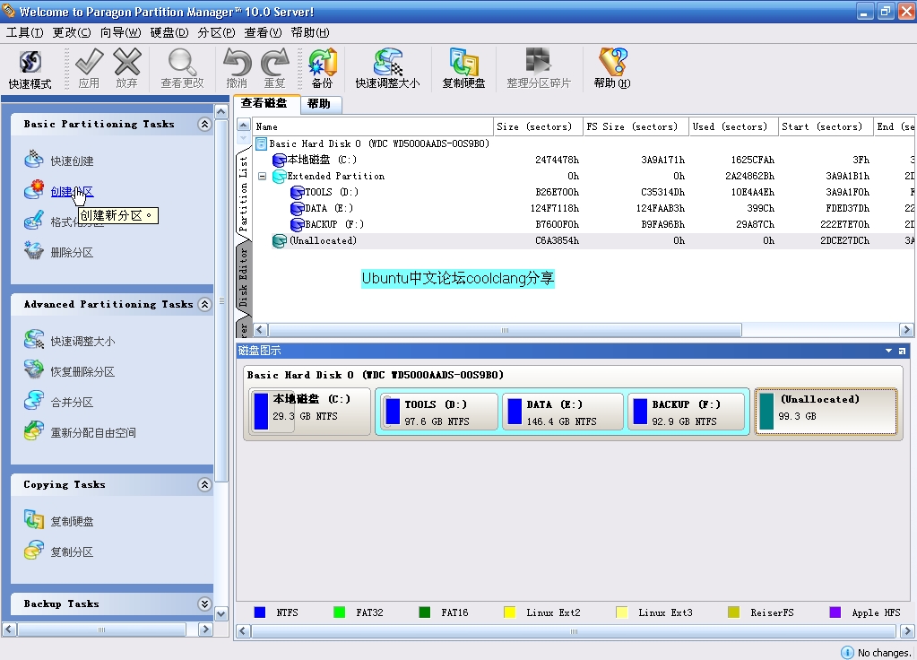Select 本地磁盘 (C:) block in disk map
The width and height of the screenshot is (917, 660).
(309, 412)
